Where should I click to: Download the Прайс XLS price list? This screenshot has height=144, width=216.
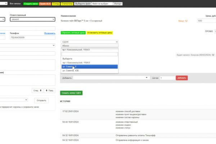[x=45, y=4]
